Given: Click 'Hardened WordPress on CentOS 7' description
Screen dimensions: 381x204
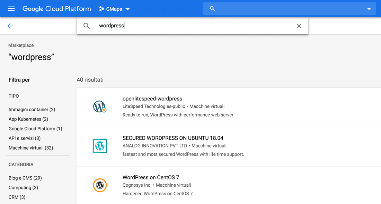Looking at the screenshot, I should click(x=158, y=194).
